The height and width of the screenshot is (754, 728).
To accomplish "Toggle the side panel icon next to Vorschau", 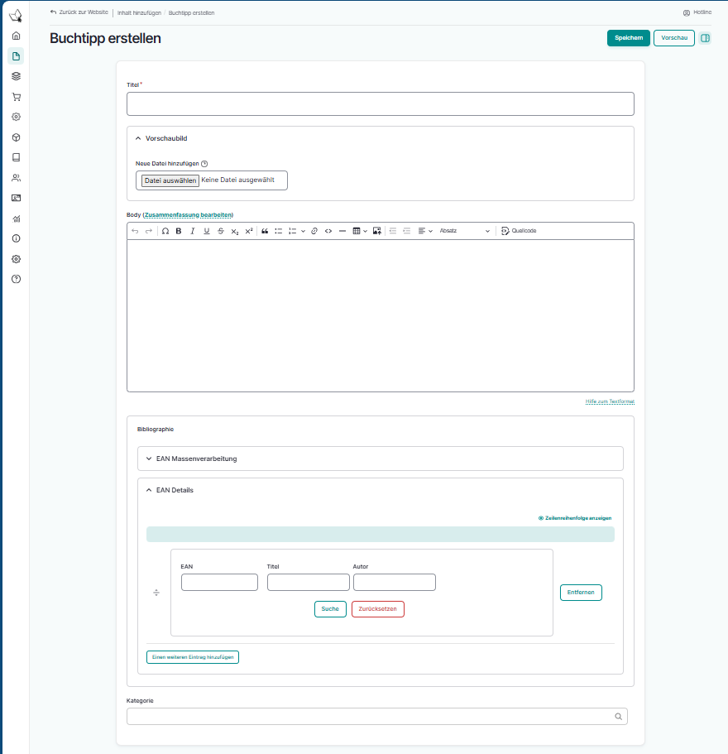I will point(705,38).
